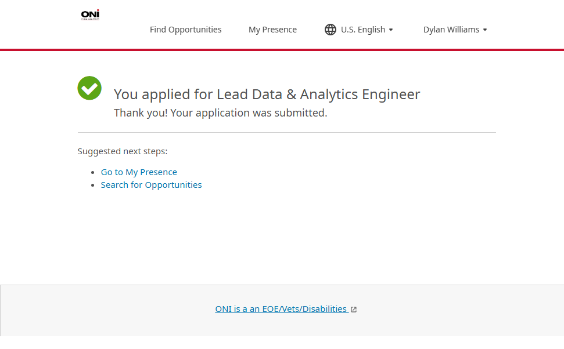Click the 'Thank you! Your application was submitted' text
This screenshot has height=349, width=564.
point(220,113)
